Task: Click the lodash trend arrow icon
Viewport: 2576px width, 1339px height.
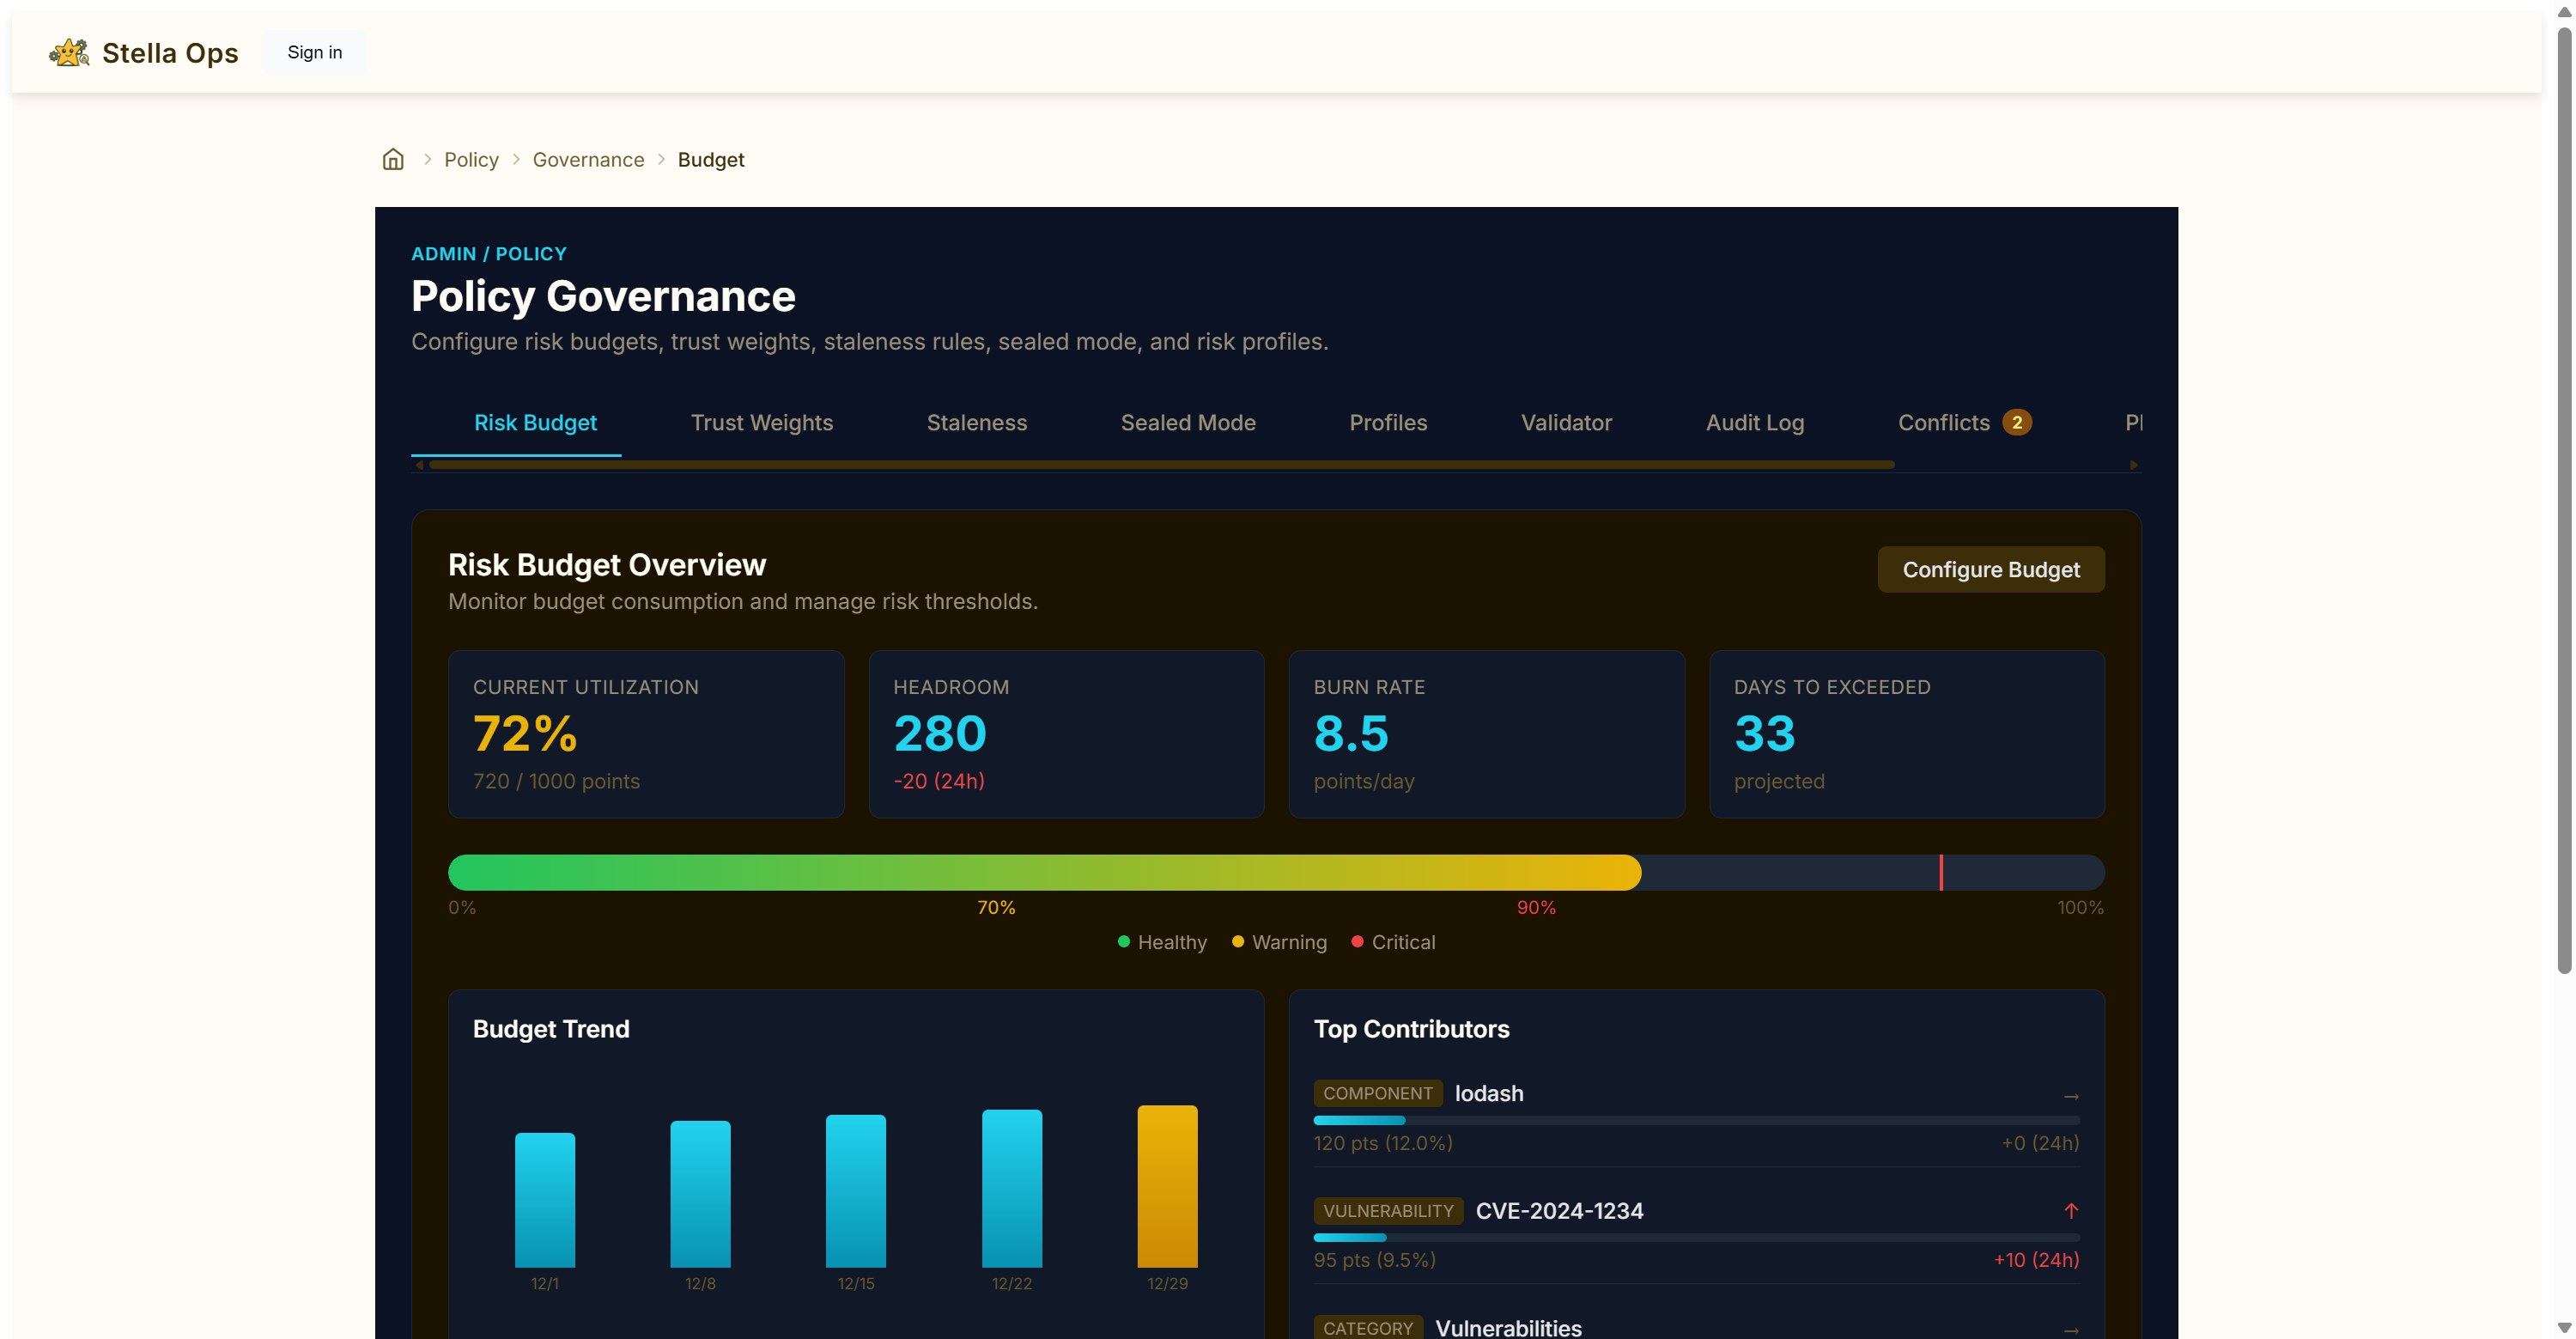Action: tap(2070, 1097)
